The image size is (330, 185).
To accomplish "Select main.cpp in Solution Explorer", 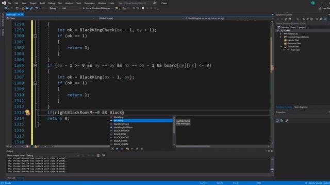I will click(x=295, y=50).
